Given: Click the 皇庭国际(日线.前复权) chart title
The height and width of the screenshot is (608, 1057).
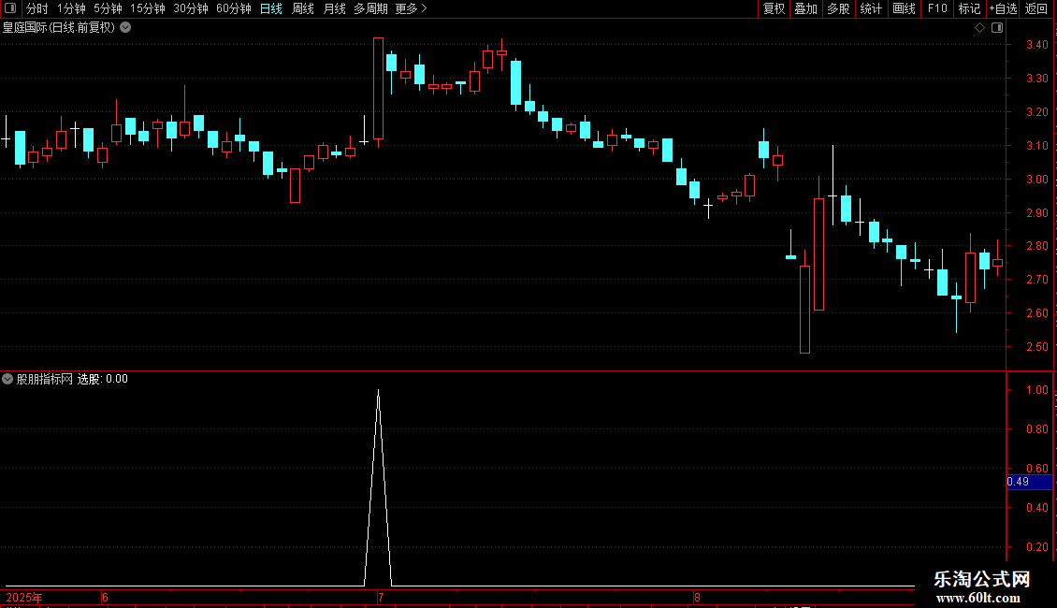Looking at the screenshot, I should tap(59, 28).
